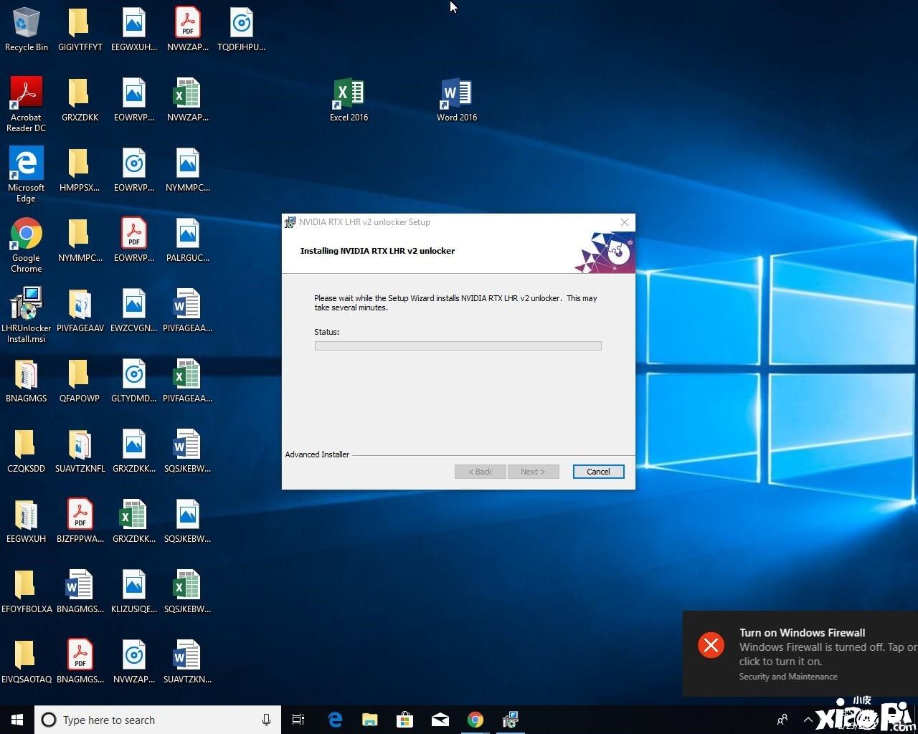Open the Windows Start menu
918x734 pixels.
17,720
